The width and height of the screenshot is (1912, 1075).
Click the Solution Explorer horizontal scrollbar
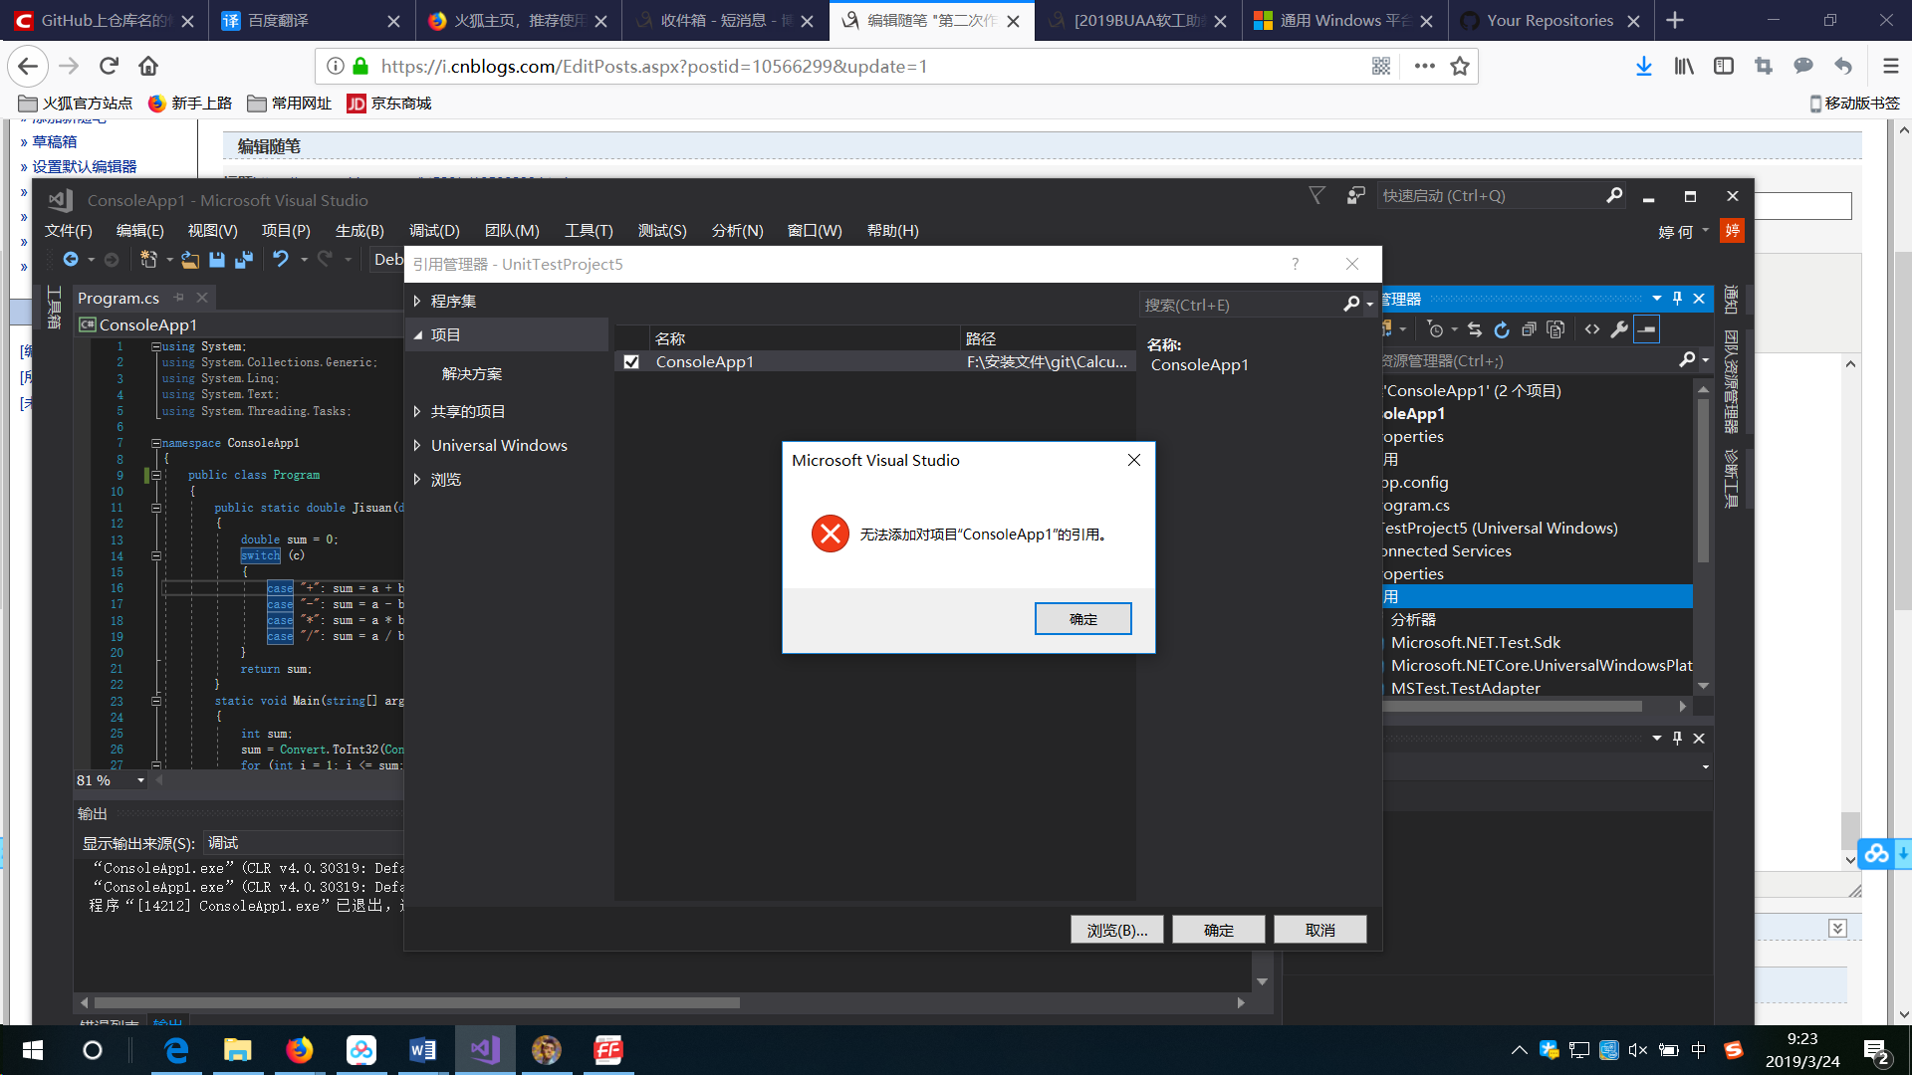point(1514,706)
